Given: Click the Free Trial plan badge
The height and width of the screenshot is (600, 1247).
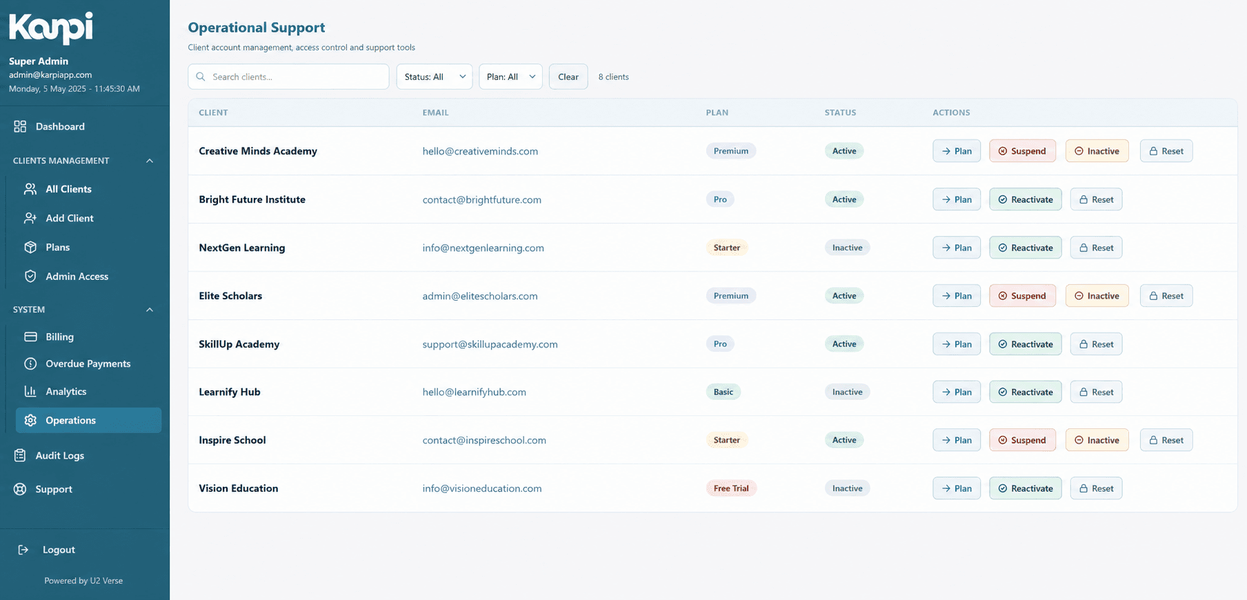Looking at the screenshot, I should coord(731,488).
